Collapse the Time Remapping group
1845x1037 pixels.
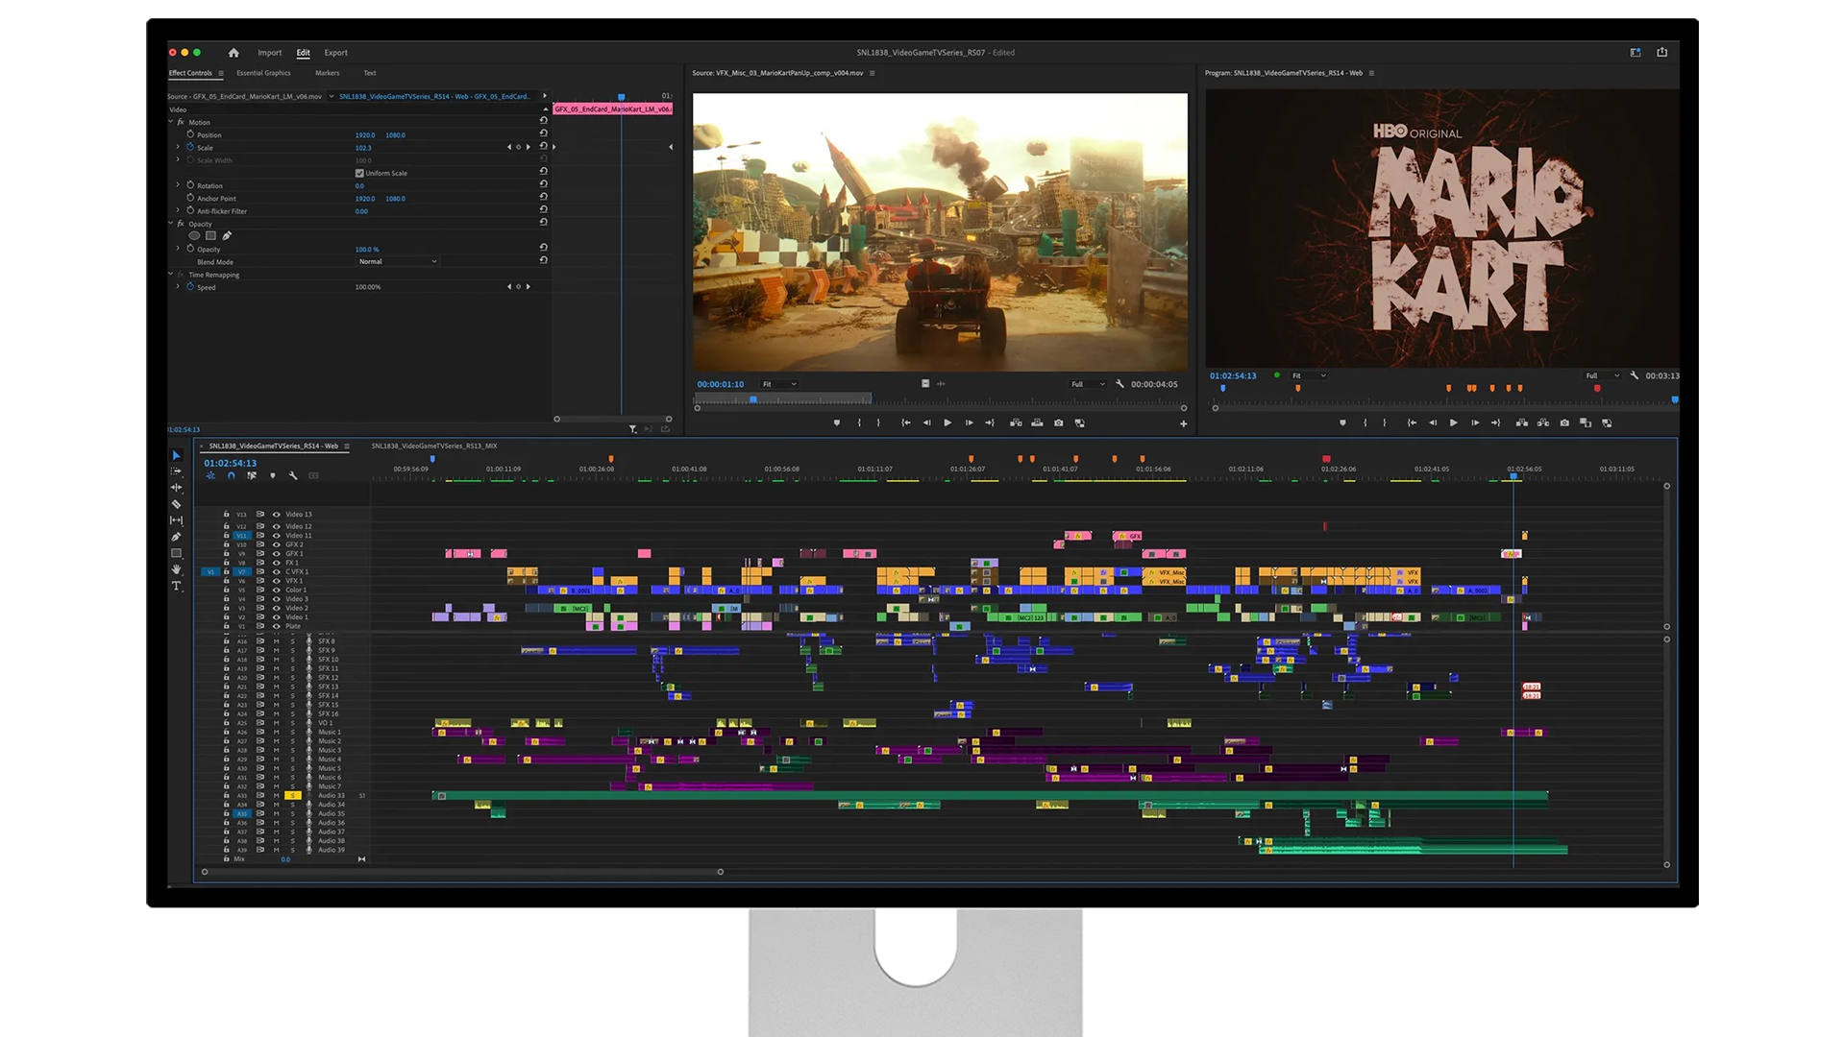(171, 275)
